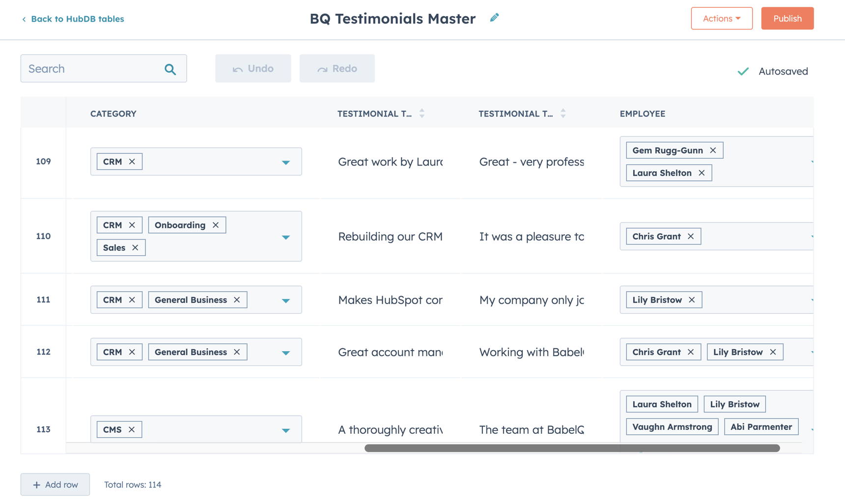Screen dimensions: 845x500
Task: Remove the CRM tag from row 109
Action: click(x=132, y=161)
